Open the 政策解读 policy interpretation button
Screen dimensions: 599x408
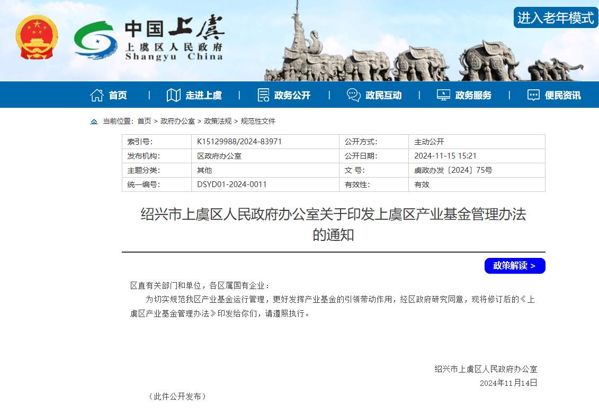click(x=514, y=266)
